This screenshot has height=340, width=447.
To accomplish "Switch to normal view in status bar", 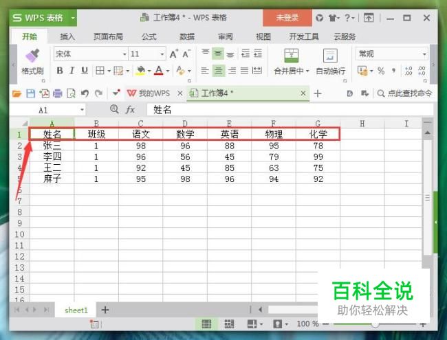I will 206,324.
